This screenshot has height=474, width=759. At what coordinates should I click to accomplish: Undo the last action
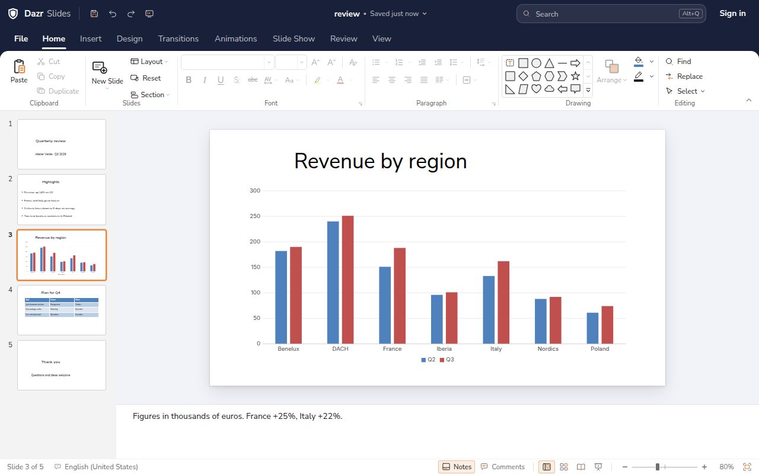[113, 14]
